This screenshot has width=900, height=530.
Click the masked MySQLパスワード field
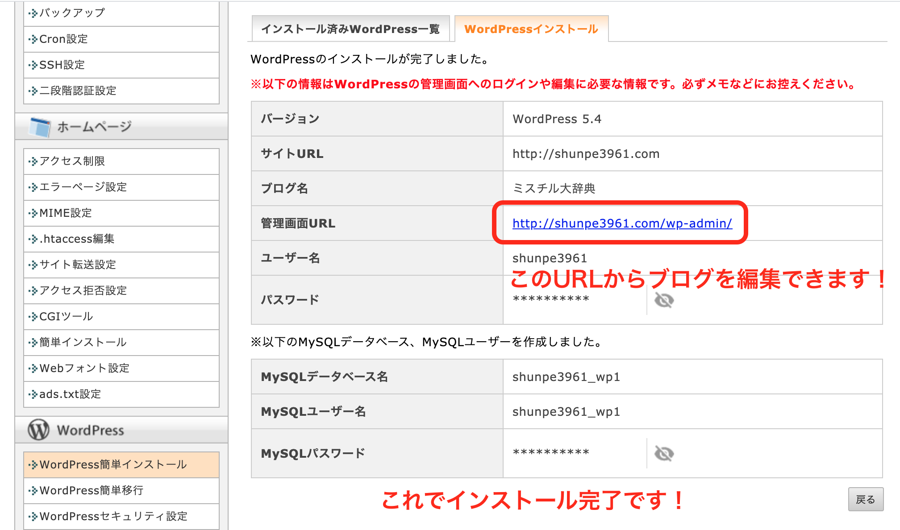551,453
